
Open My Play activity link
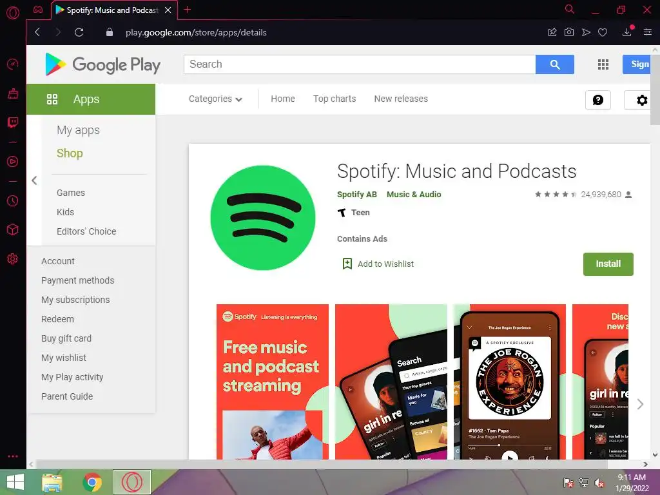[72, 377]
